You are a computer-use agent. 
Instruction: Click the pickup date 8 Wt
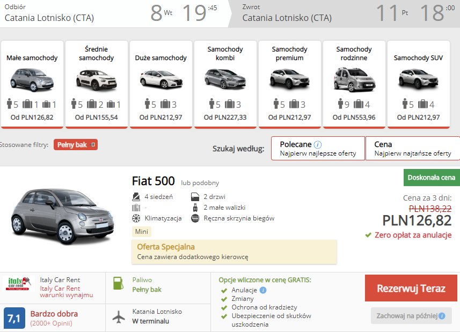(161, 13)
